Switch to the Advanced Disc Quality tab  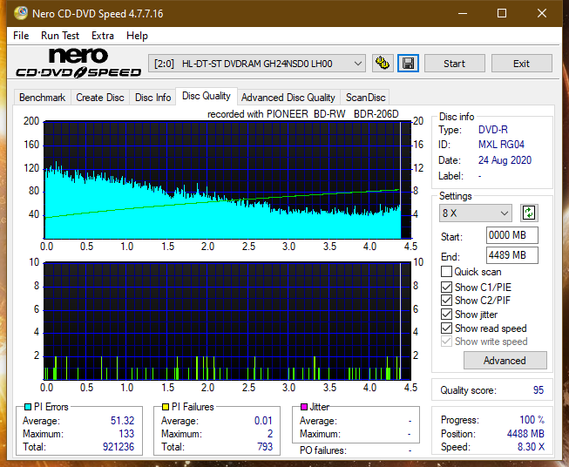click(288, 98)
